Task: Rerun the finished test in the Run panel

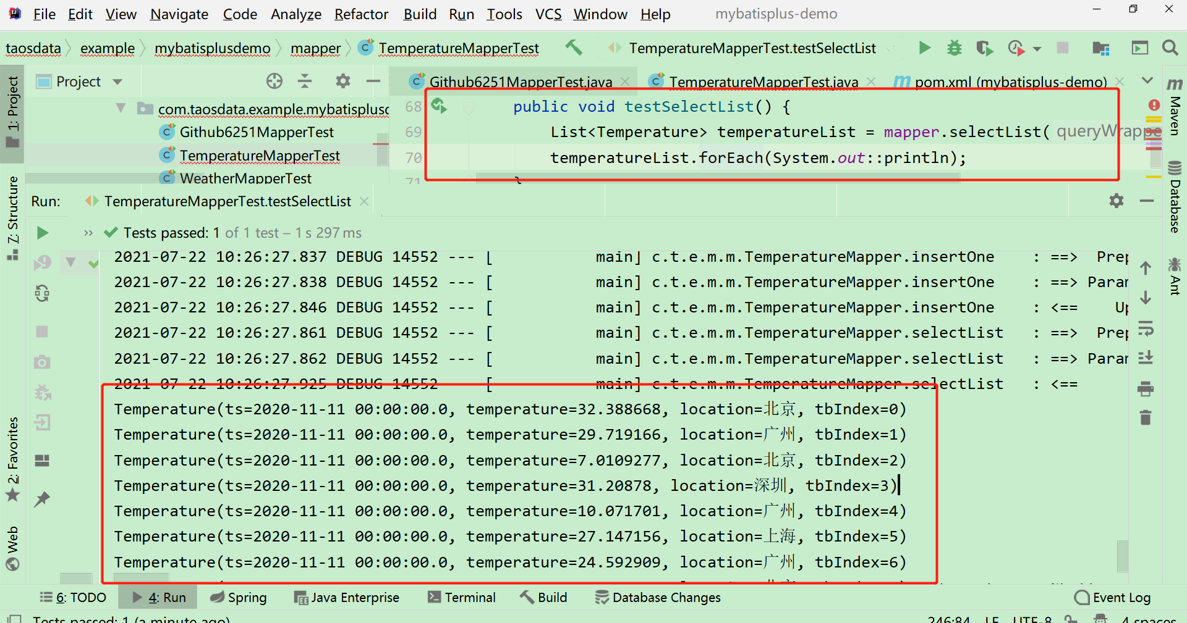Action: click(x=42, y=233)
